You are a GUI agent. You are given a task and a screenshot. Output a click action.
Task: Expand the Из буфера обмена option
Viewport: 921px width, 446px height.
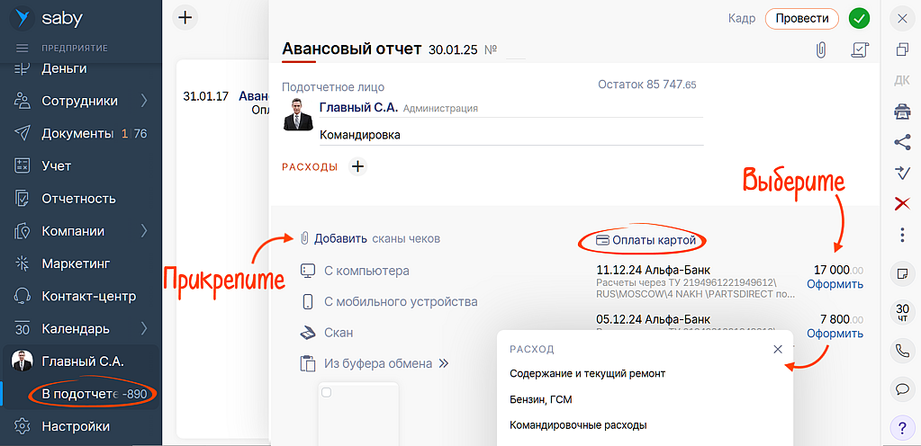click(x=442, y=363)
